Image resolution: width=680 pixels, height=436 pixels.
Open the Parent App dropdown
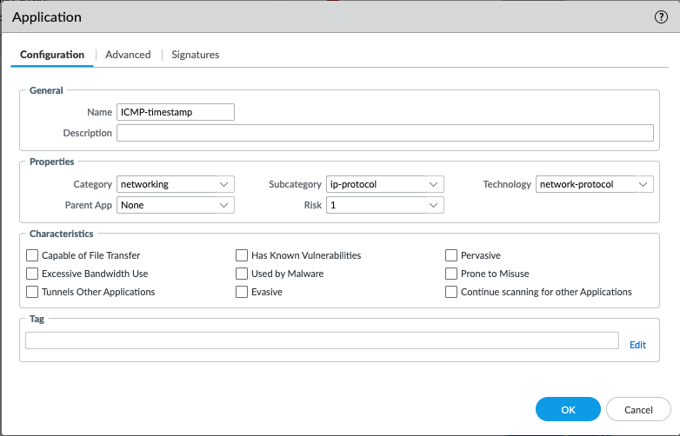(176, 205)
